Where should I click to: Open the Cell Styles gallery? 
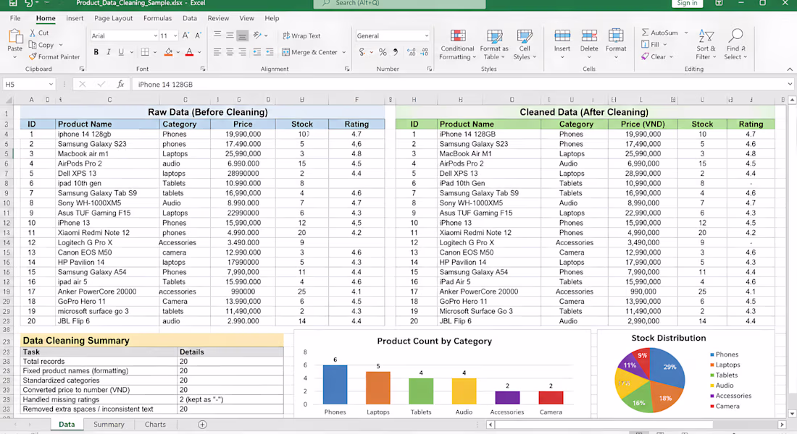click(x=524, y=45)
